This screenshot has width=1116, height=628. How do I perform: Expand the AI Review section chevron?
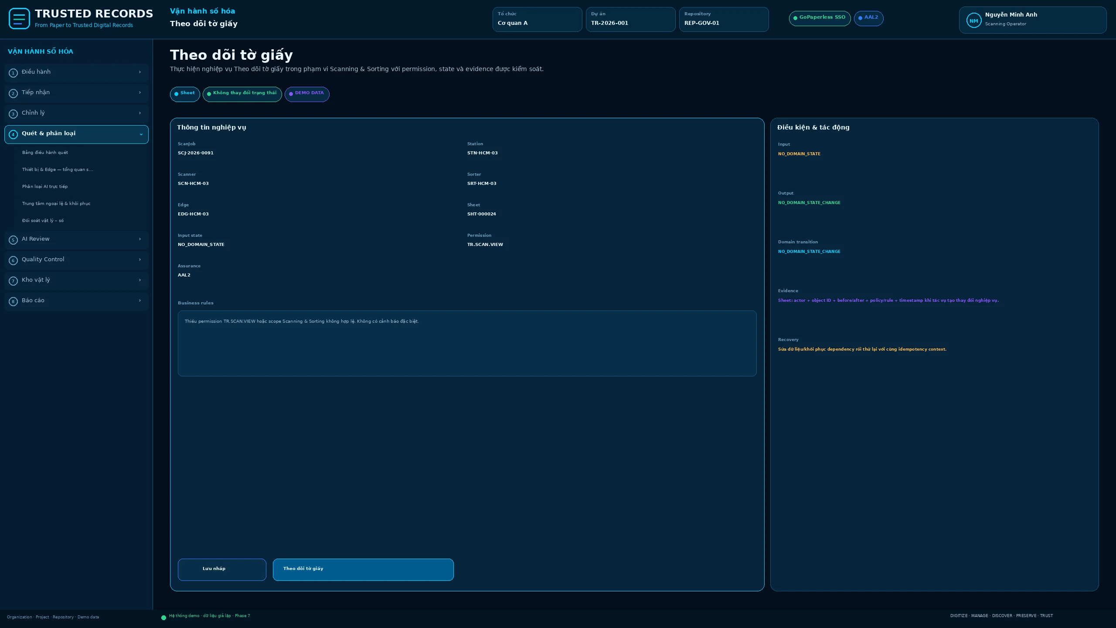140,239
